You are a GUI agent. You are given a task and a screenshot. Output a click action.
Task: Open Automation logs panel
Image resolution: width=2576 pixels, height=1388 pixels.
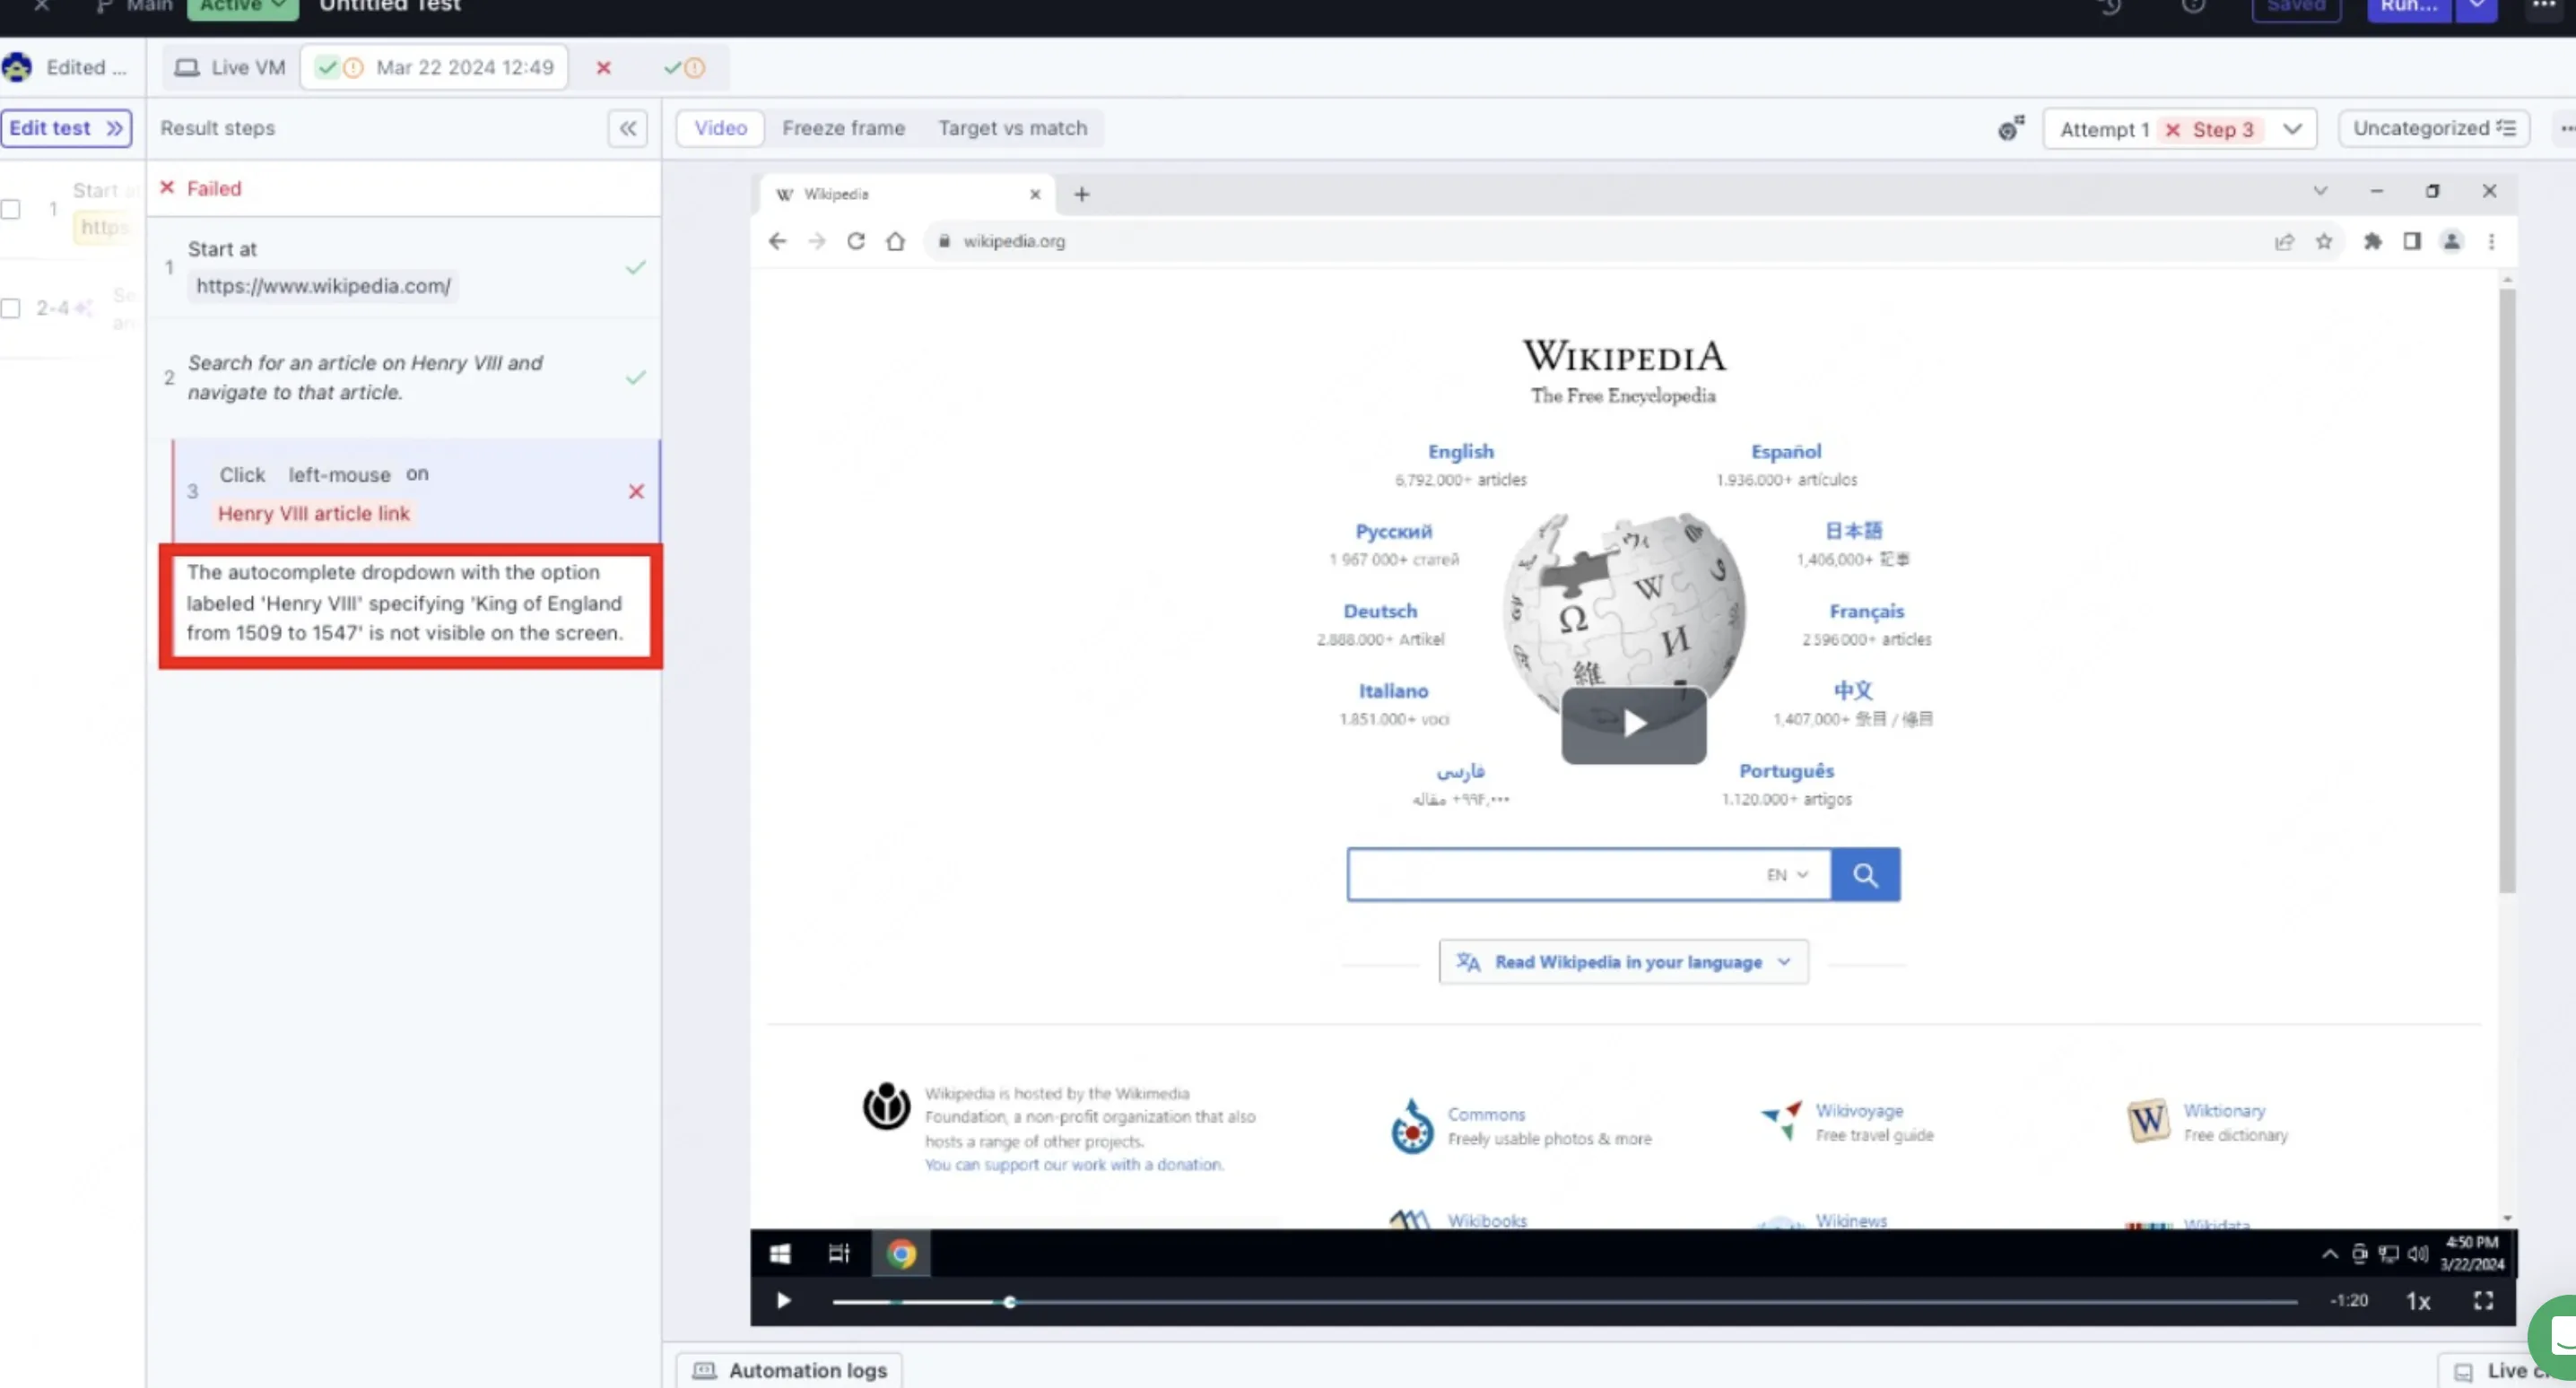point(789,1370)
